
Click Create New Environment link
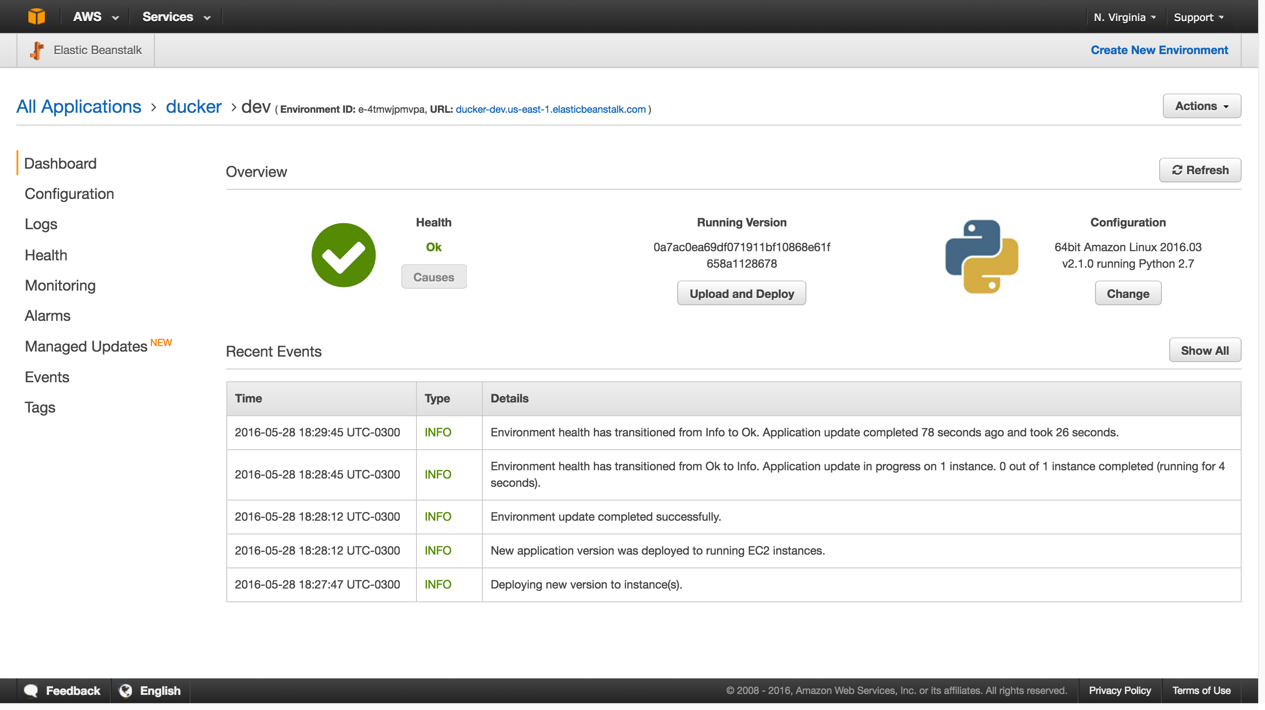[1159, 50]
